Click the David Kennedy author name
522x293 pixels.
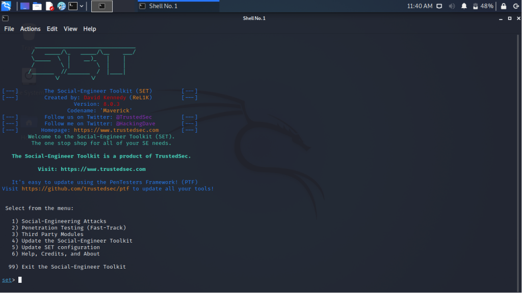105,98
